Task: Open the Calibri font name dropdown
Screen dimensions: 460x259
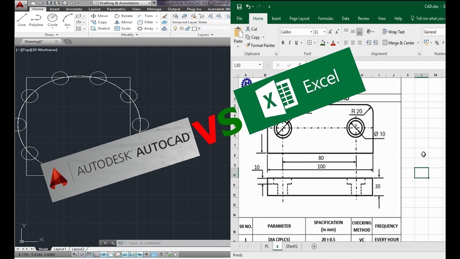Action: [311, 32]
